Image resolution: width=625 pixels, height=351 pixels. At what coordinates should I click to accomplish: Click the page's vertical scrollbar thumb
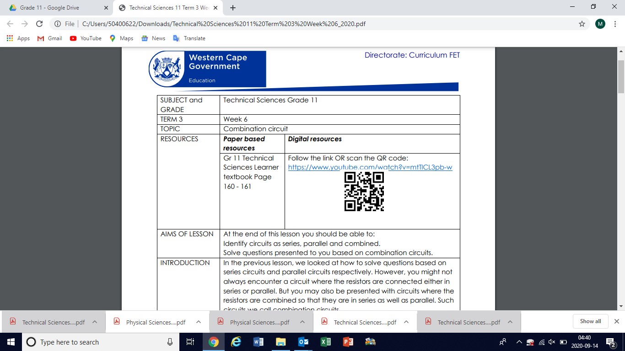click(621, 76)
